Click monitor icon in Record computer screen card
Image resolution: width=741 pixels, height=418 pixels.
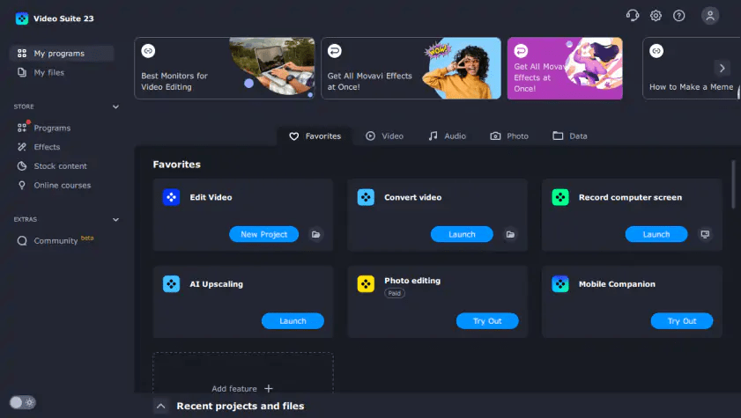coord(705,234)
